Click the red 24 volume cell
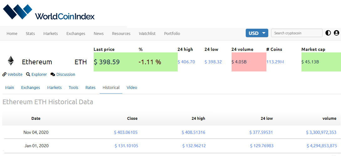 coord(249,62)
